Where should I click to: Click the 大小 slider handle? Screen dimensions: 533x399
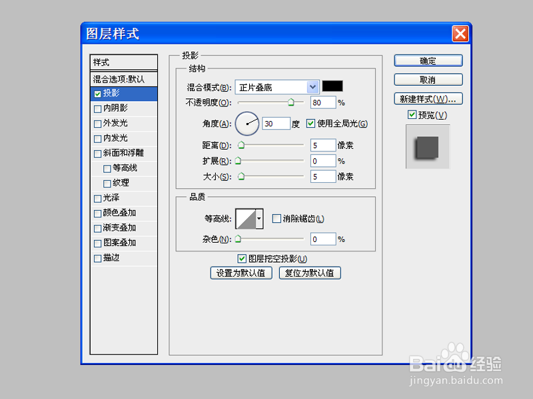pos(241,176)
